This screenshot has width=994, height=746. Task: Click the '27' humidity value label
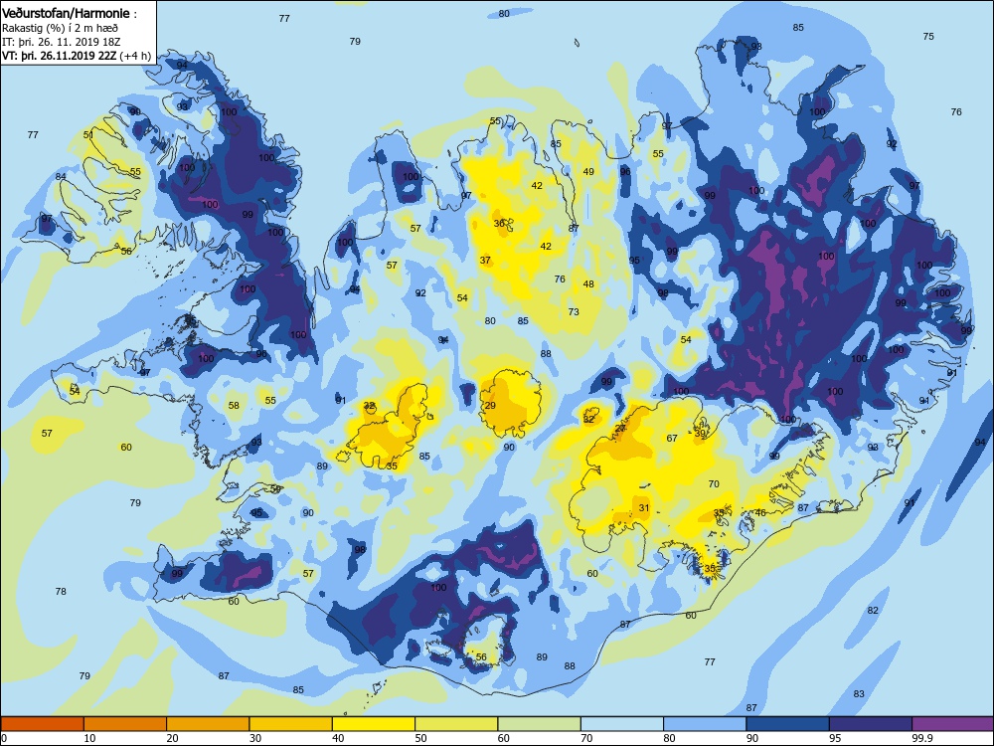(x=620, y=428)
